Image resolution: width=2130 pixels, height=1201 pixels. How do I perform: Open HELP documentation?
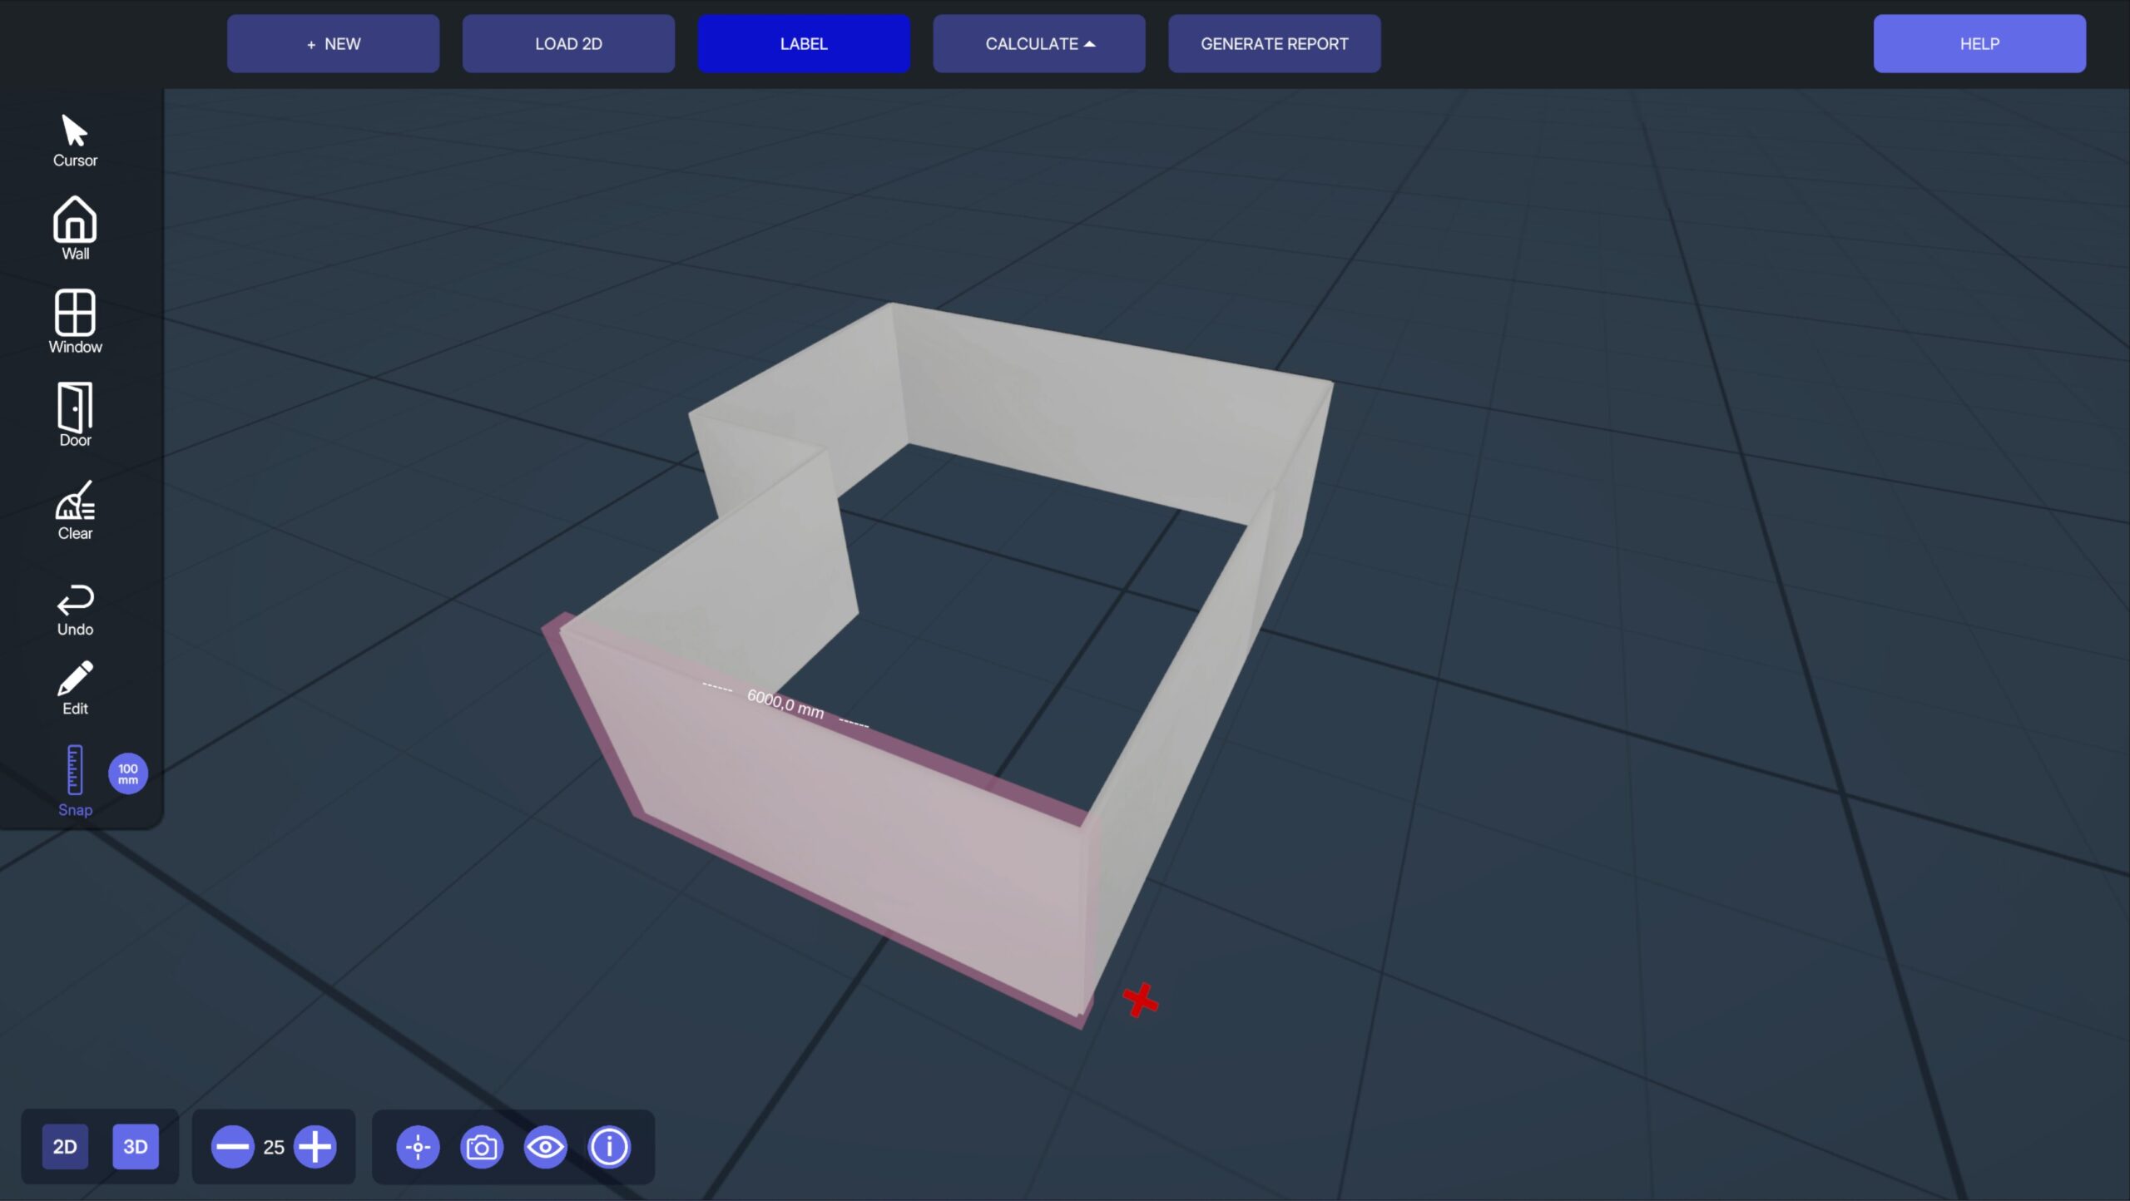[1979, 43]
